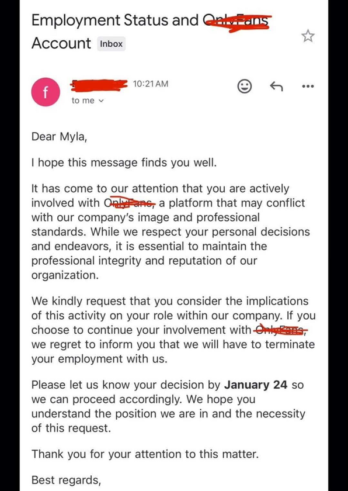Expand recipient details chevron next to 'to me'
The image size is (348, 491).
point(100,101)
